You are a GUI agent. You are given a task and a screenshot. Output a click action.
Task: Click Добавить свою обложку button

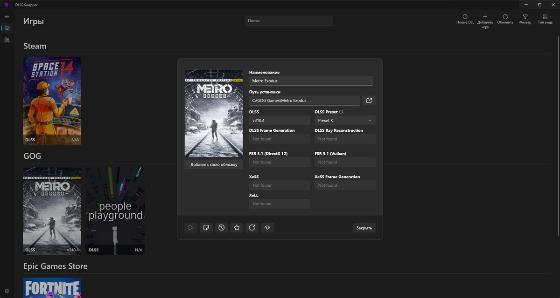214,164
